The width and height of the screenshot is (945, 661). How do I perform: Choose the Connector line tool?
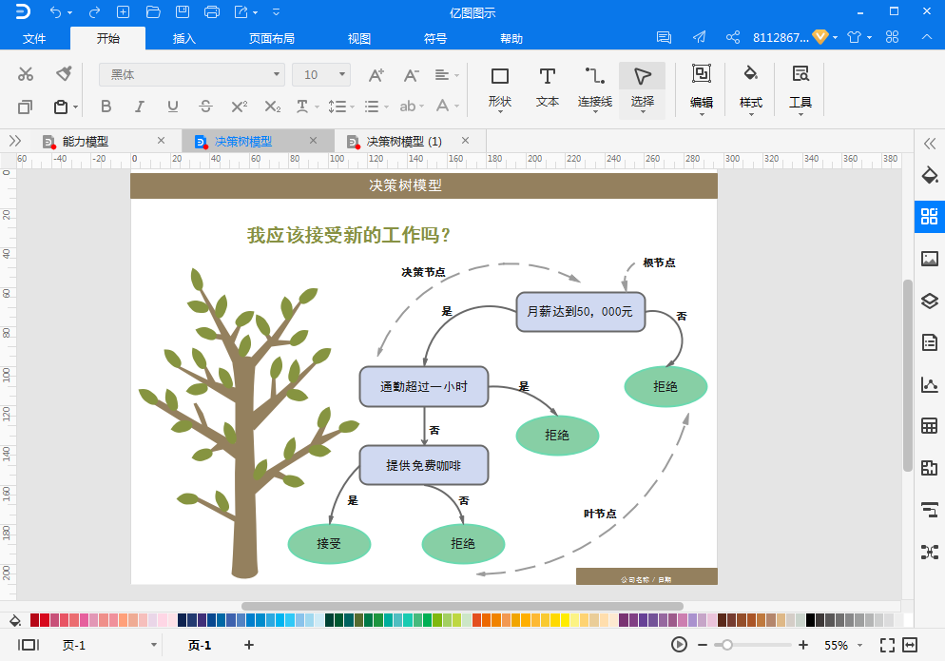(x=594, y=86)
